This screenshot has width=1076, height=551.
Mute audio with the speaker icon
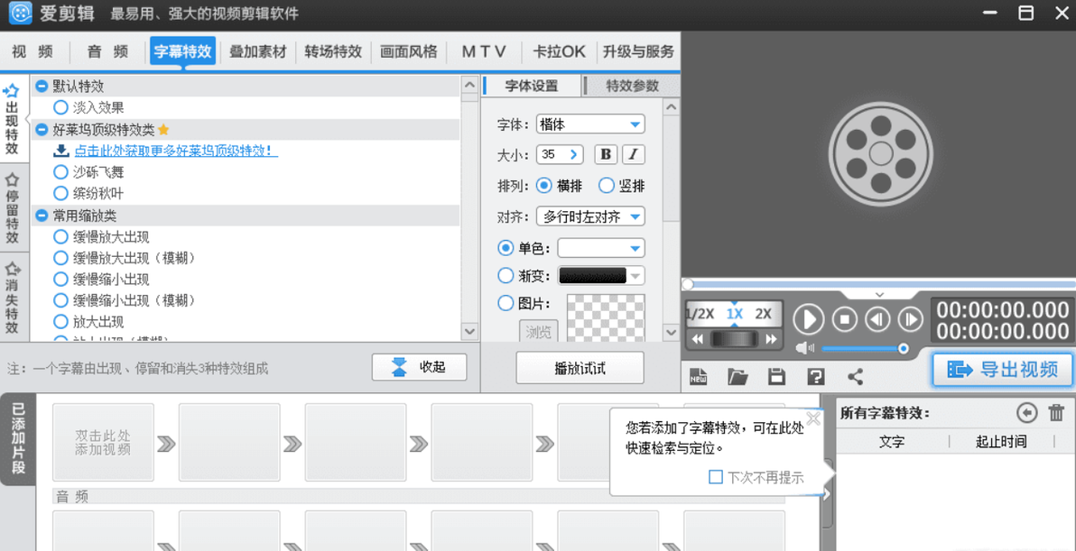(804, 348)
